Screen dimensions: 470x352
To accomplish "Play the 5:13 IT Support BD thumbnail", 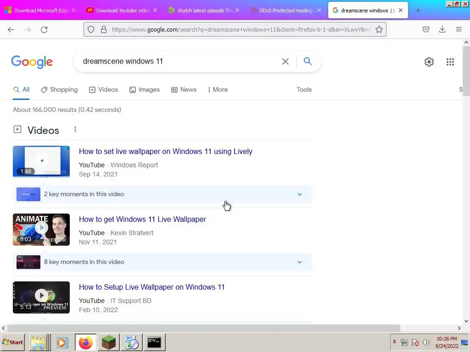I will click(41, 297).
